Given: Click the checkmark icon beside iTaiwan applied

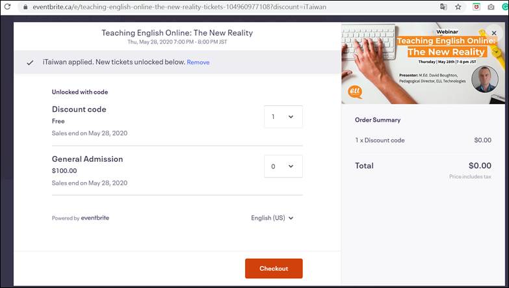Looking at the screenshot, I should [x=30, y=62].
